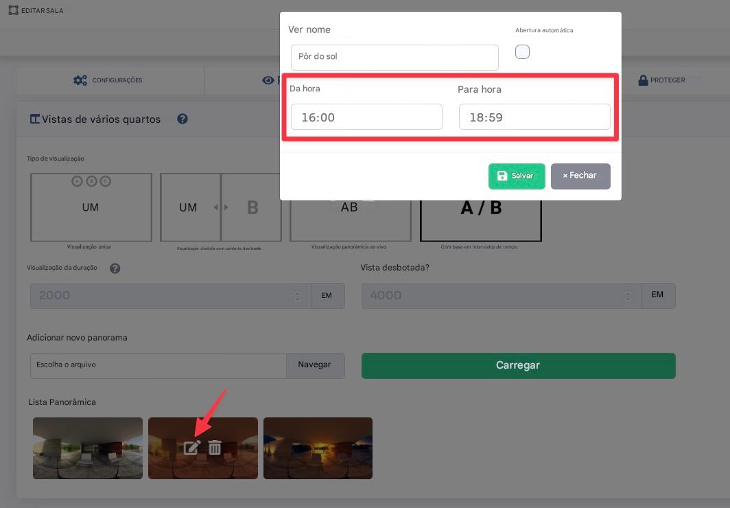Click help icon beside Visualização da duração
Screen dimensions: 730x508
[x=115, y=268]
